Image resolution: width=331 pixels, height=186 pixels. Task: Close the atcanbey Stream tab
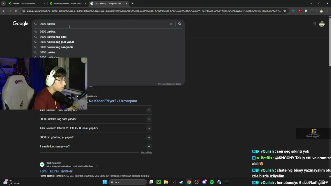pyautogui.click(x=85, y=3)
